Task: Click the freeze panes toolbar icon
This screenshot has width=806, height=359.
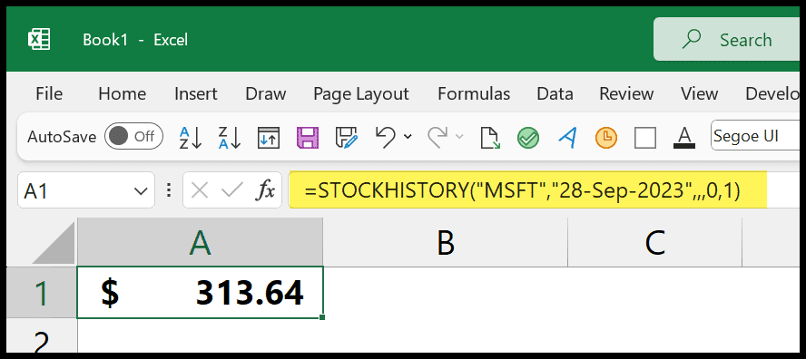Action: pos(269,138)
